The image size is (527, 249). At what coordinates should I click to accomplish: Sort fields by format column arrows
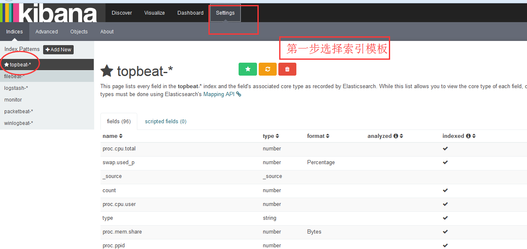[328, 136]
